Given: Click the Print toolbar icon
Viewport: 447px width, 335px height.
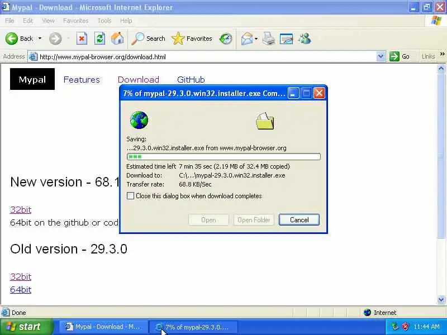Looking at the screenshot, I should tap(269, 39).
